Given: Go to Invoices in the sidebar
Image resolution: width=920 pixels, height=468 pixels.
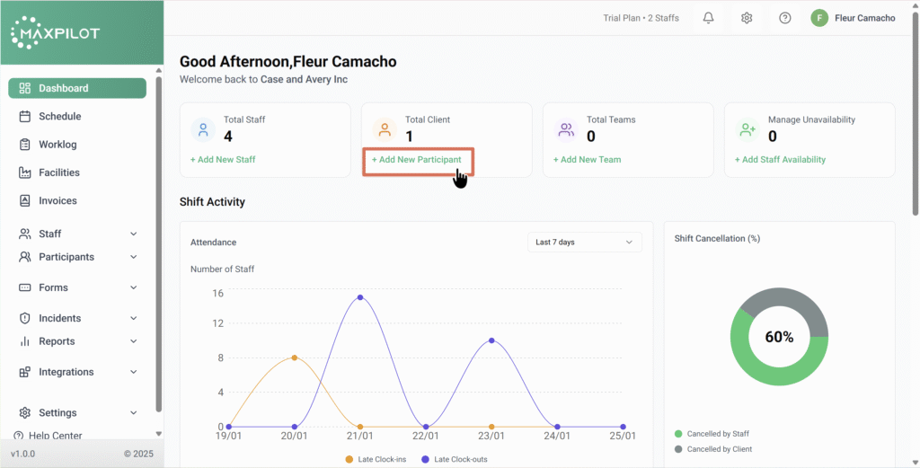Looking at the screenshot, I should coord(57,200).
